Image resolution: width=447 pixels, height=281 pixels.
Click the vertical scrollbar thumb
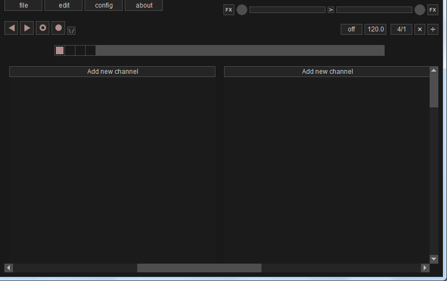[x=433, y=91]
